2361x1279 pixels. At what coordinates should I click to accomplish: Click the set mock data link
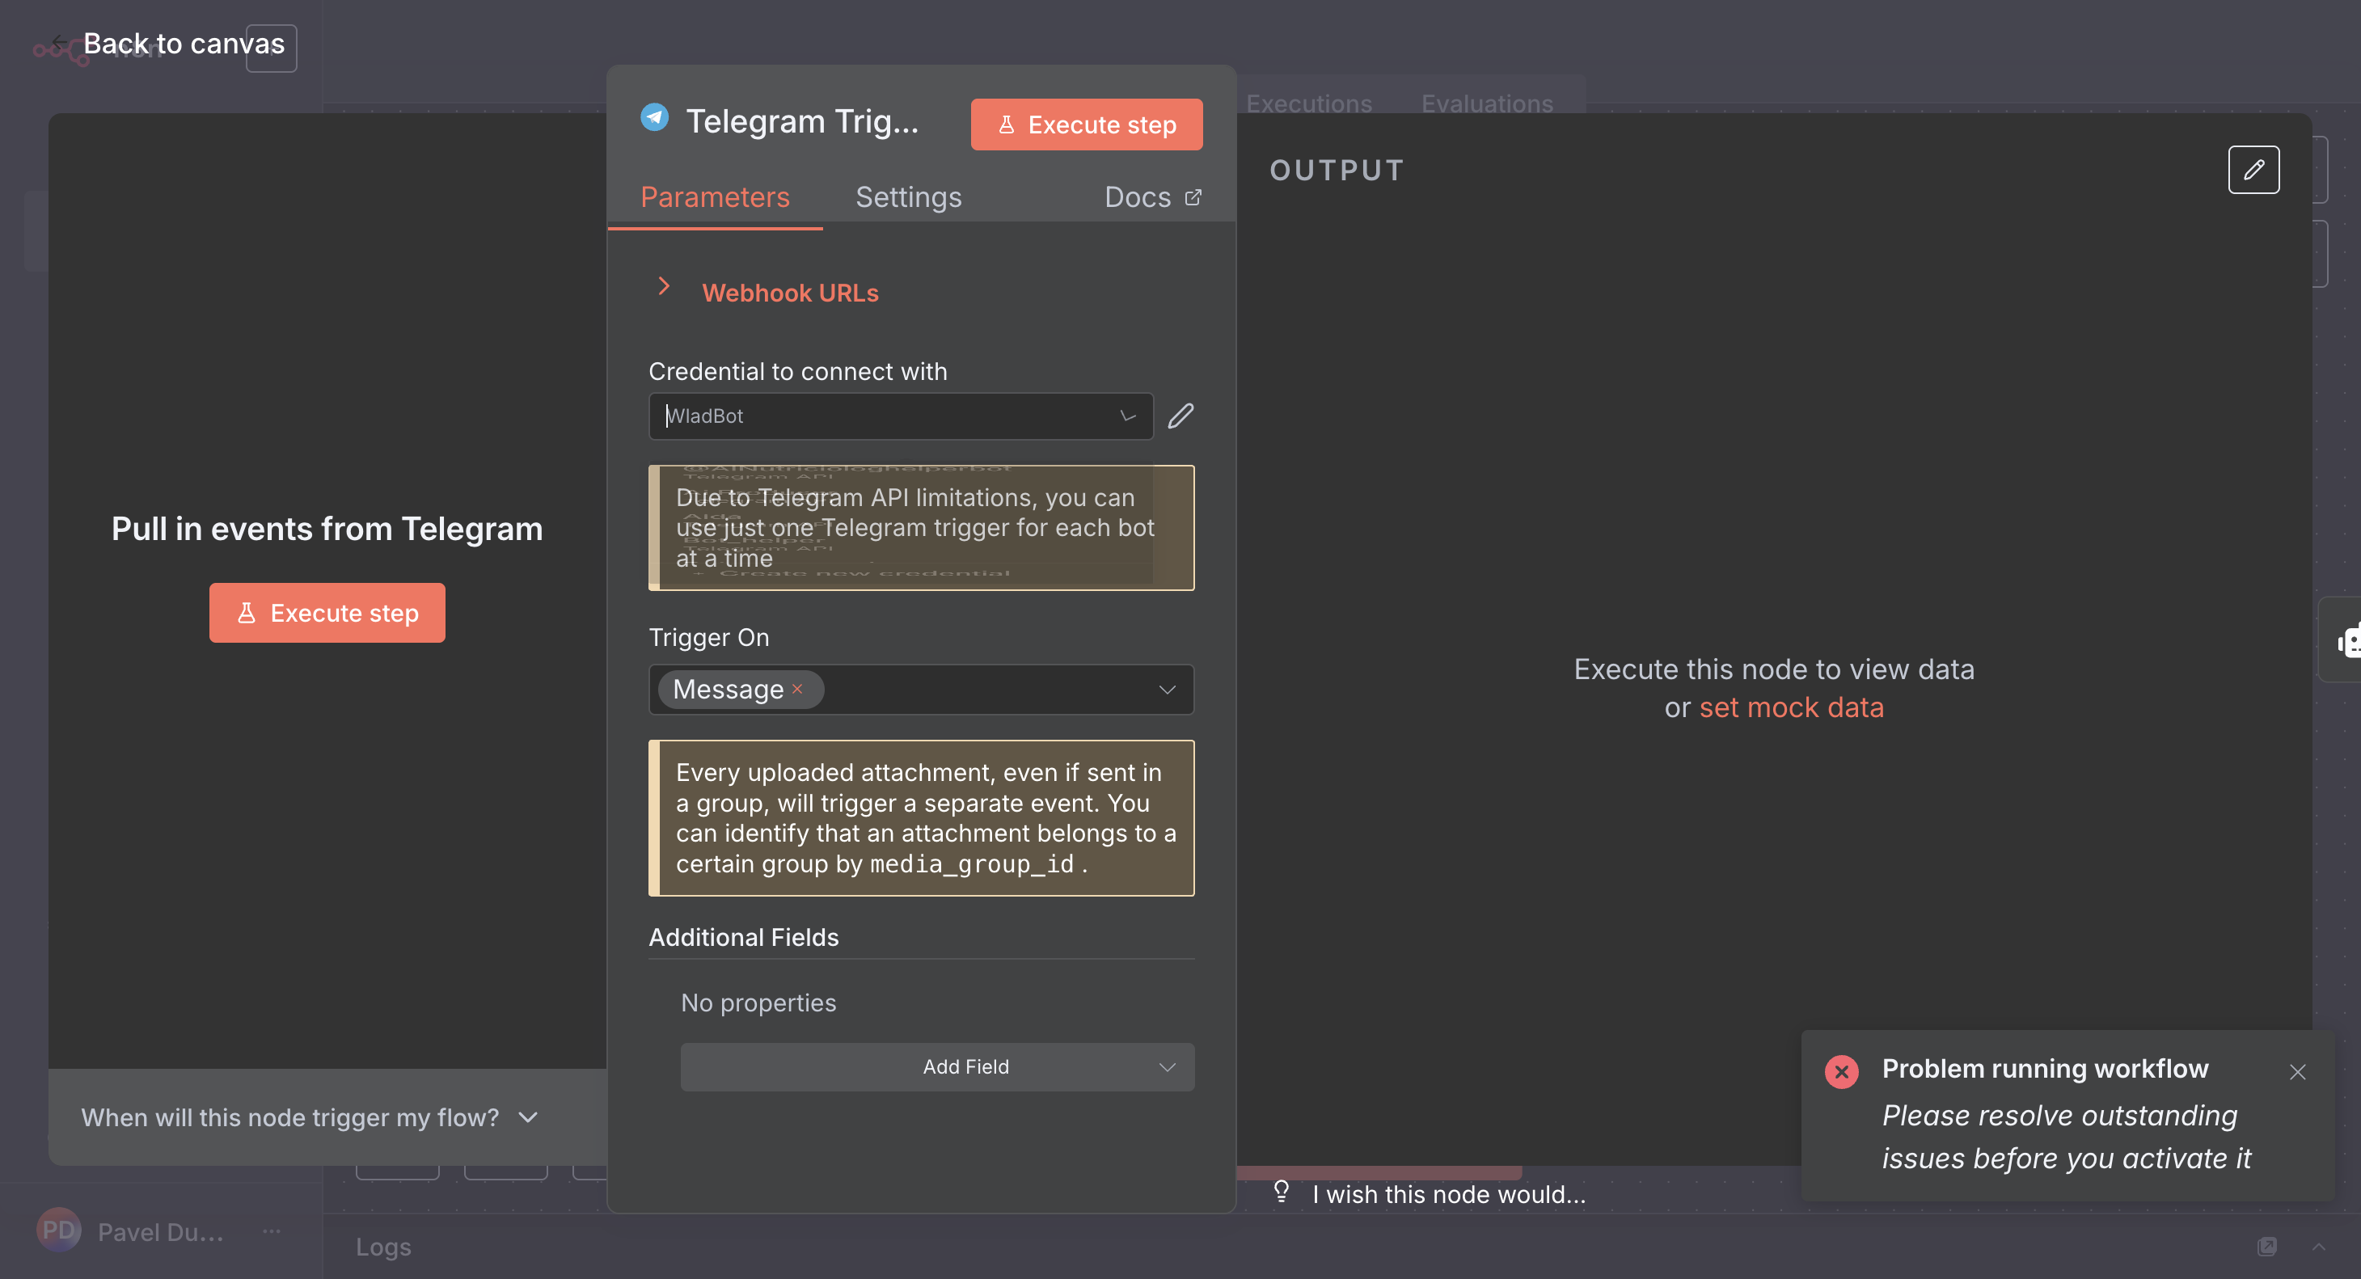click(x=1791, y=707)
